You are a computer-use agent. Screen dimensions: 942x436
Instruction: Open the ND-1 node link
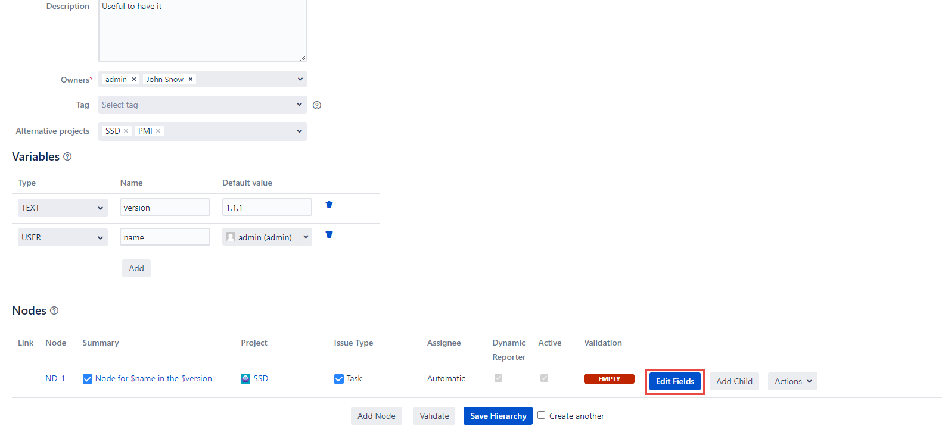pos(55,378)
